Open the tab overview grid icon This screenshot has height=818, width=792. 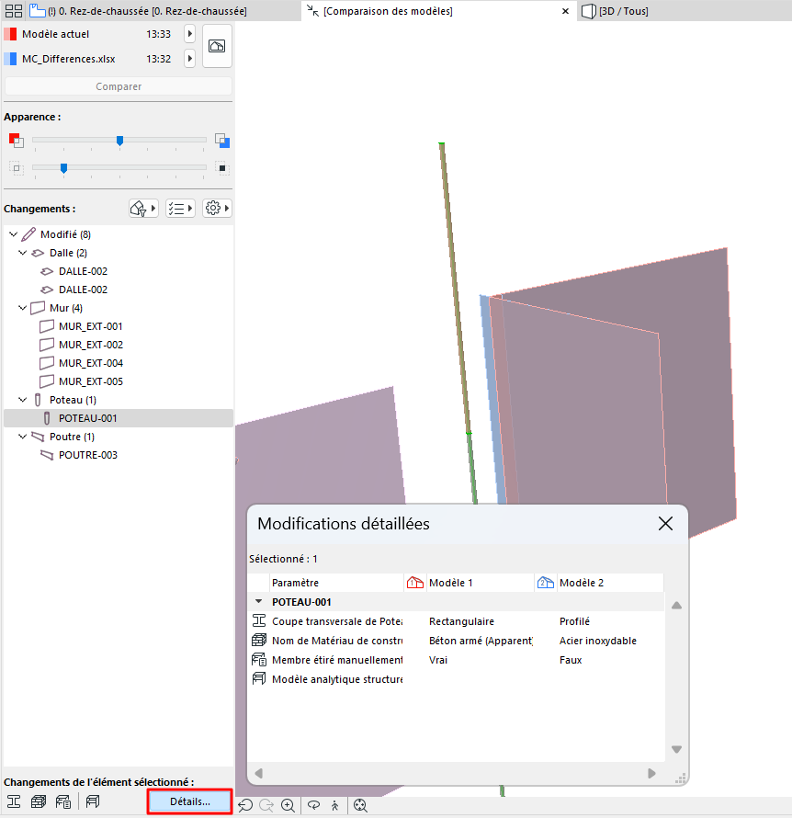coord(14,11)
